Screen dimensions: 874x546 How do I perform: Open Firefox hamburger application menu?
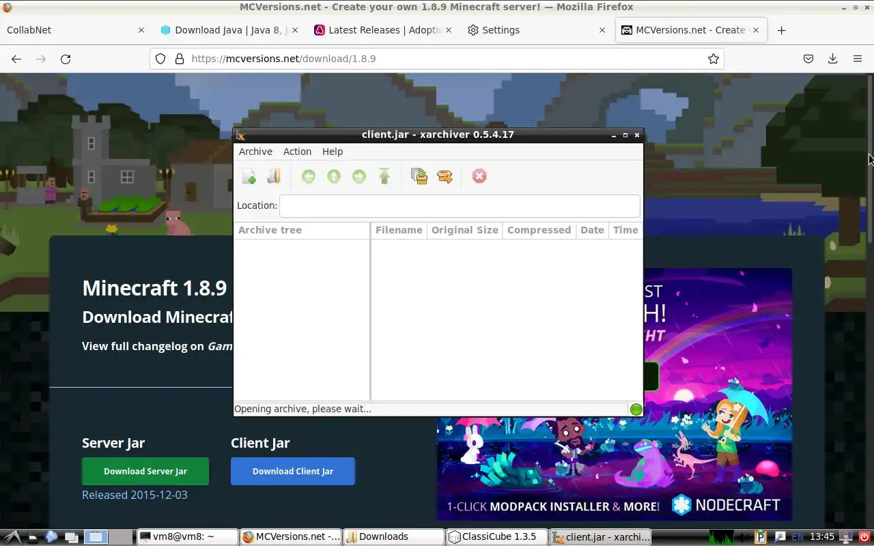coord(858,59)
